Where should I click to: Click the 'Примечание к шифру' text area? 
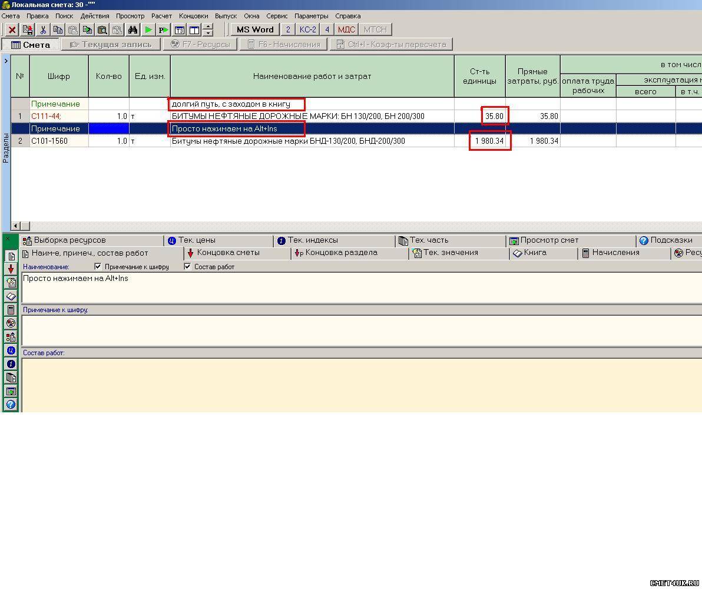362,330
